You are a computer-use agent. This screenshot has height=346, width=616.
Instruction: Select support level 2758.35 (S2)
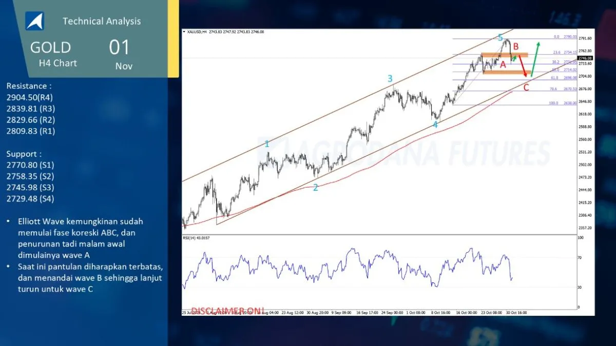click(30, 176)
